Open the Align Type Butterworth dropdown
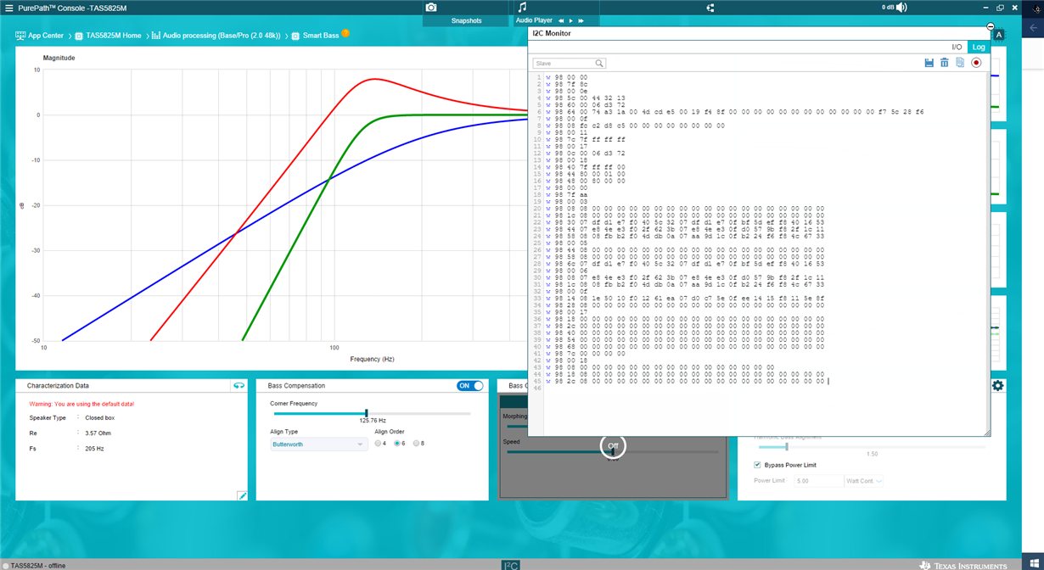The height and width of the screenshot is (570, 1044). (318, 444)
